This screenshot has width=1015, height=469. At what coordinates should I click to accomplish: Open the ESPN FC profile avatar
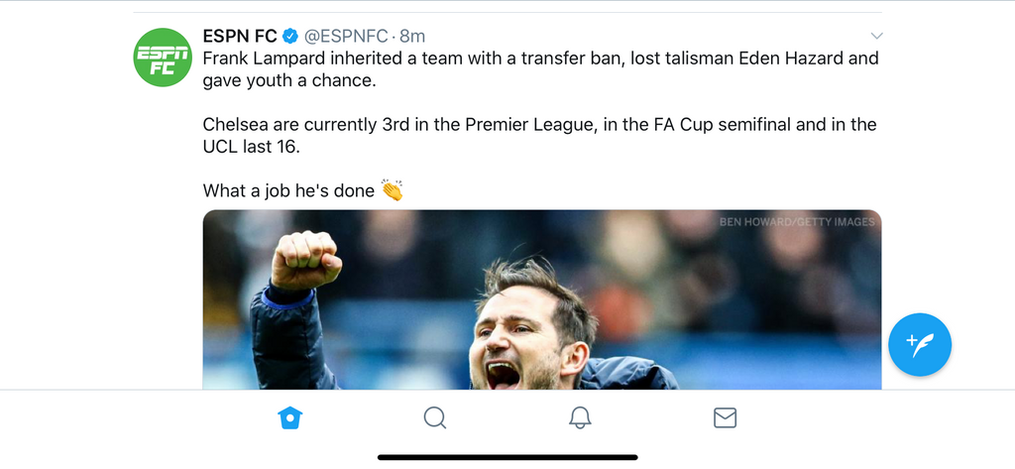(x=162, y=58)
